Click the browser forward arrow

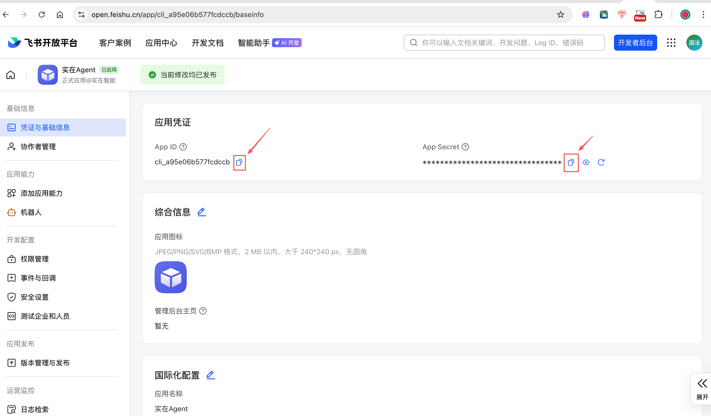[x=24, y=14]
